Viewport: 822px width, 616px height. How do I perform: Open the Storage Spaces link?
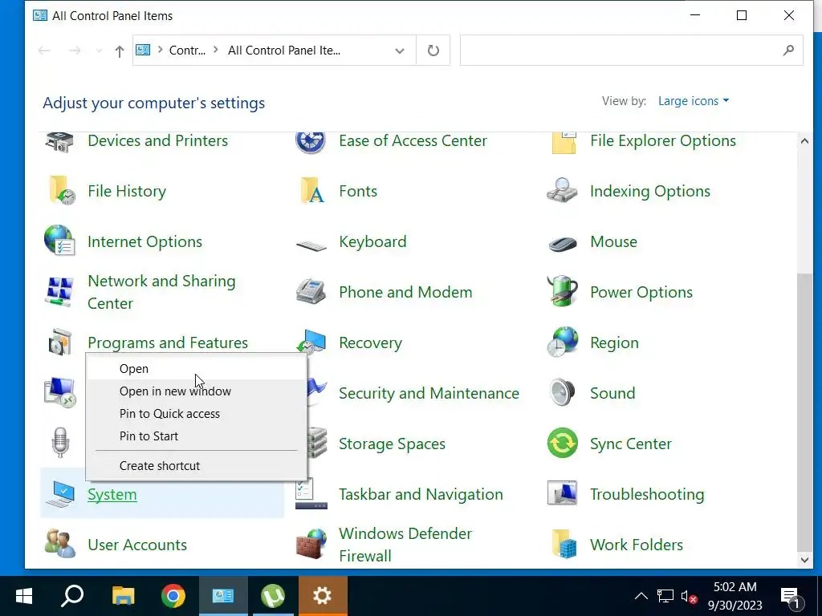[x=392, y=444]
